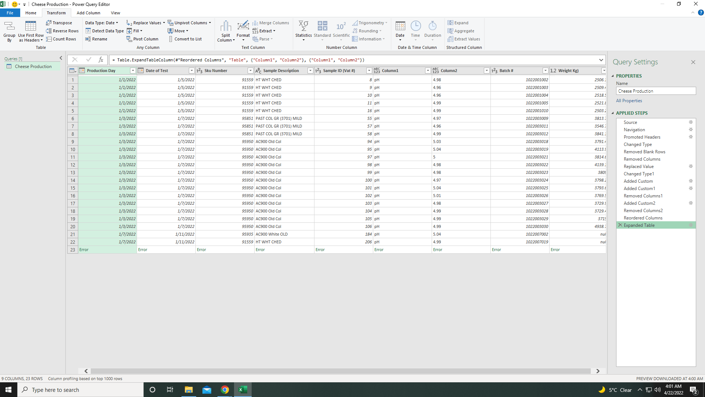Click the Expand structured column button
Screen dimensions: 705x397
pos(458,23)
